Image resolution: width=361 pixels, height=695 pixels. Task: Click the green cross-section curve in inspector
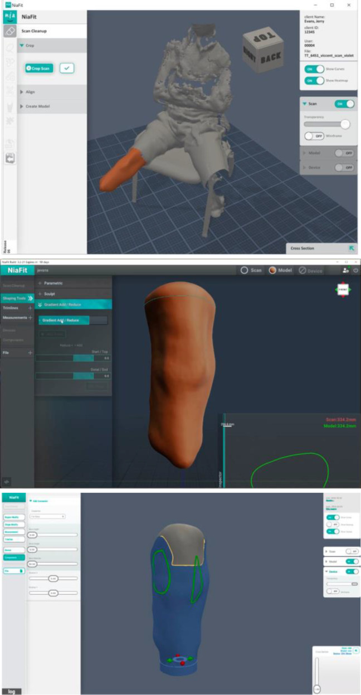pyautogui.click(x=289, y=469)
